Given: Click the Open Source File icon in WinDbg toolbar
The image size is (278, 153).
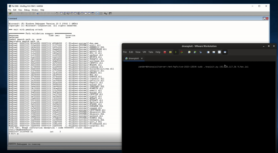Looking at the screenshot, I should pyautogui.click(x=10, y=13).
